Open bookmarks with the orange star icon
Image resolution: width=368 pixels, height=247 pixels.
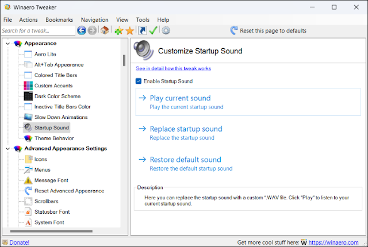click(x=130, y=30)
